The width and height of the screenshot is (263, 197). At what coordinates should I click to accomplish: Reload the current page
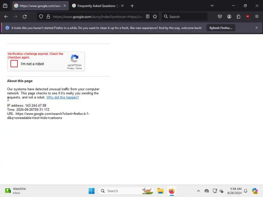tap(25, 17)
